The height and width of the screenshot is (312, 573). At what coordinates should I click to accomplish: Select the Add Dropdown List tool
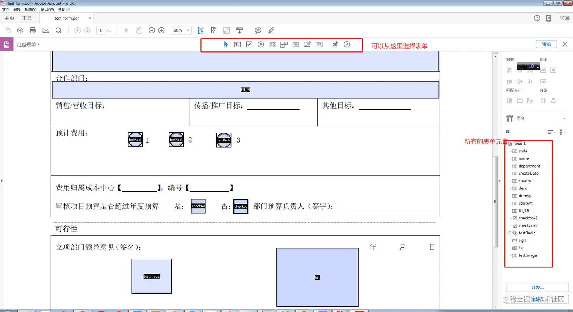coord(284,45)
